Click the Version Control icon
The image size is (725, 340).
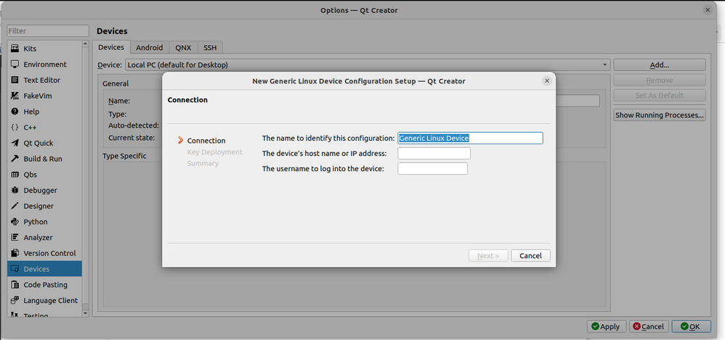tap(15, 253)
